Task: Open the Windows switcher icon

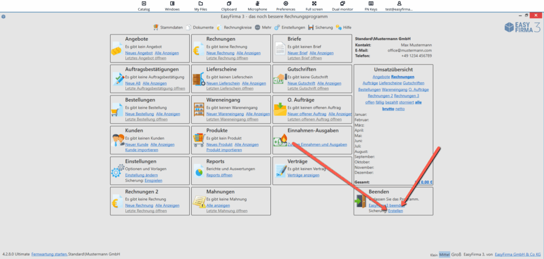Action: pos(172,4)
